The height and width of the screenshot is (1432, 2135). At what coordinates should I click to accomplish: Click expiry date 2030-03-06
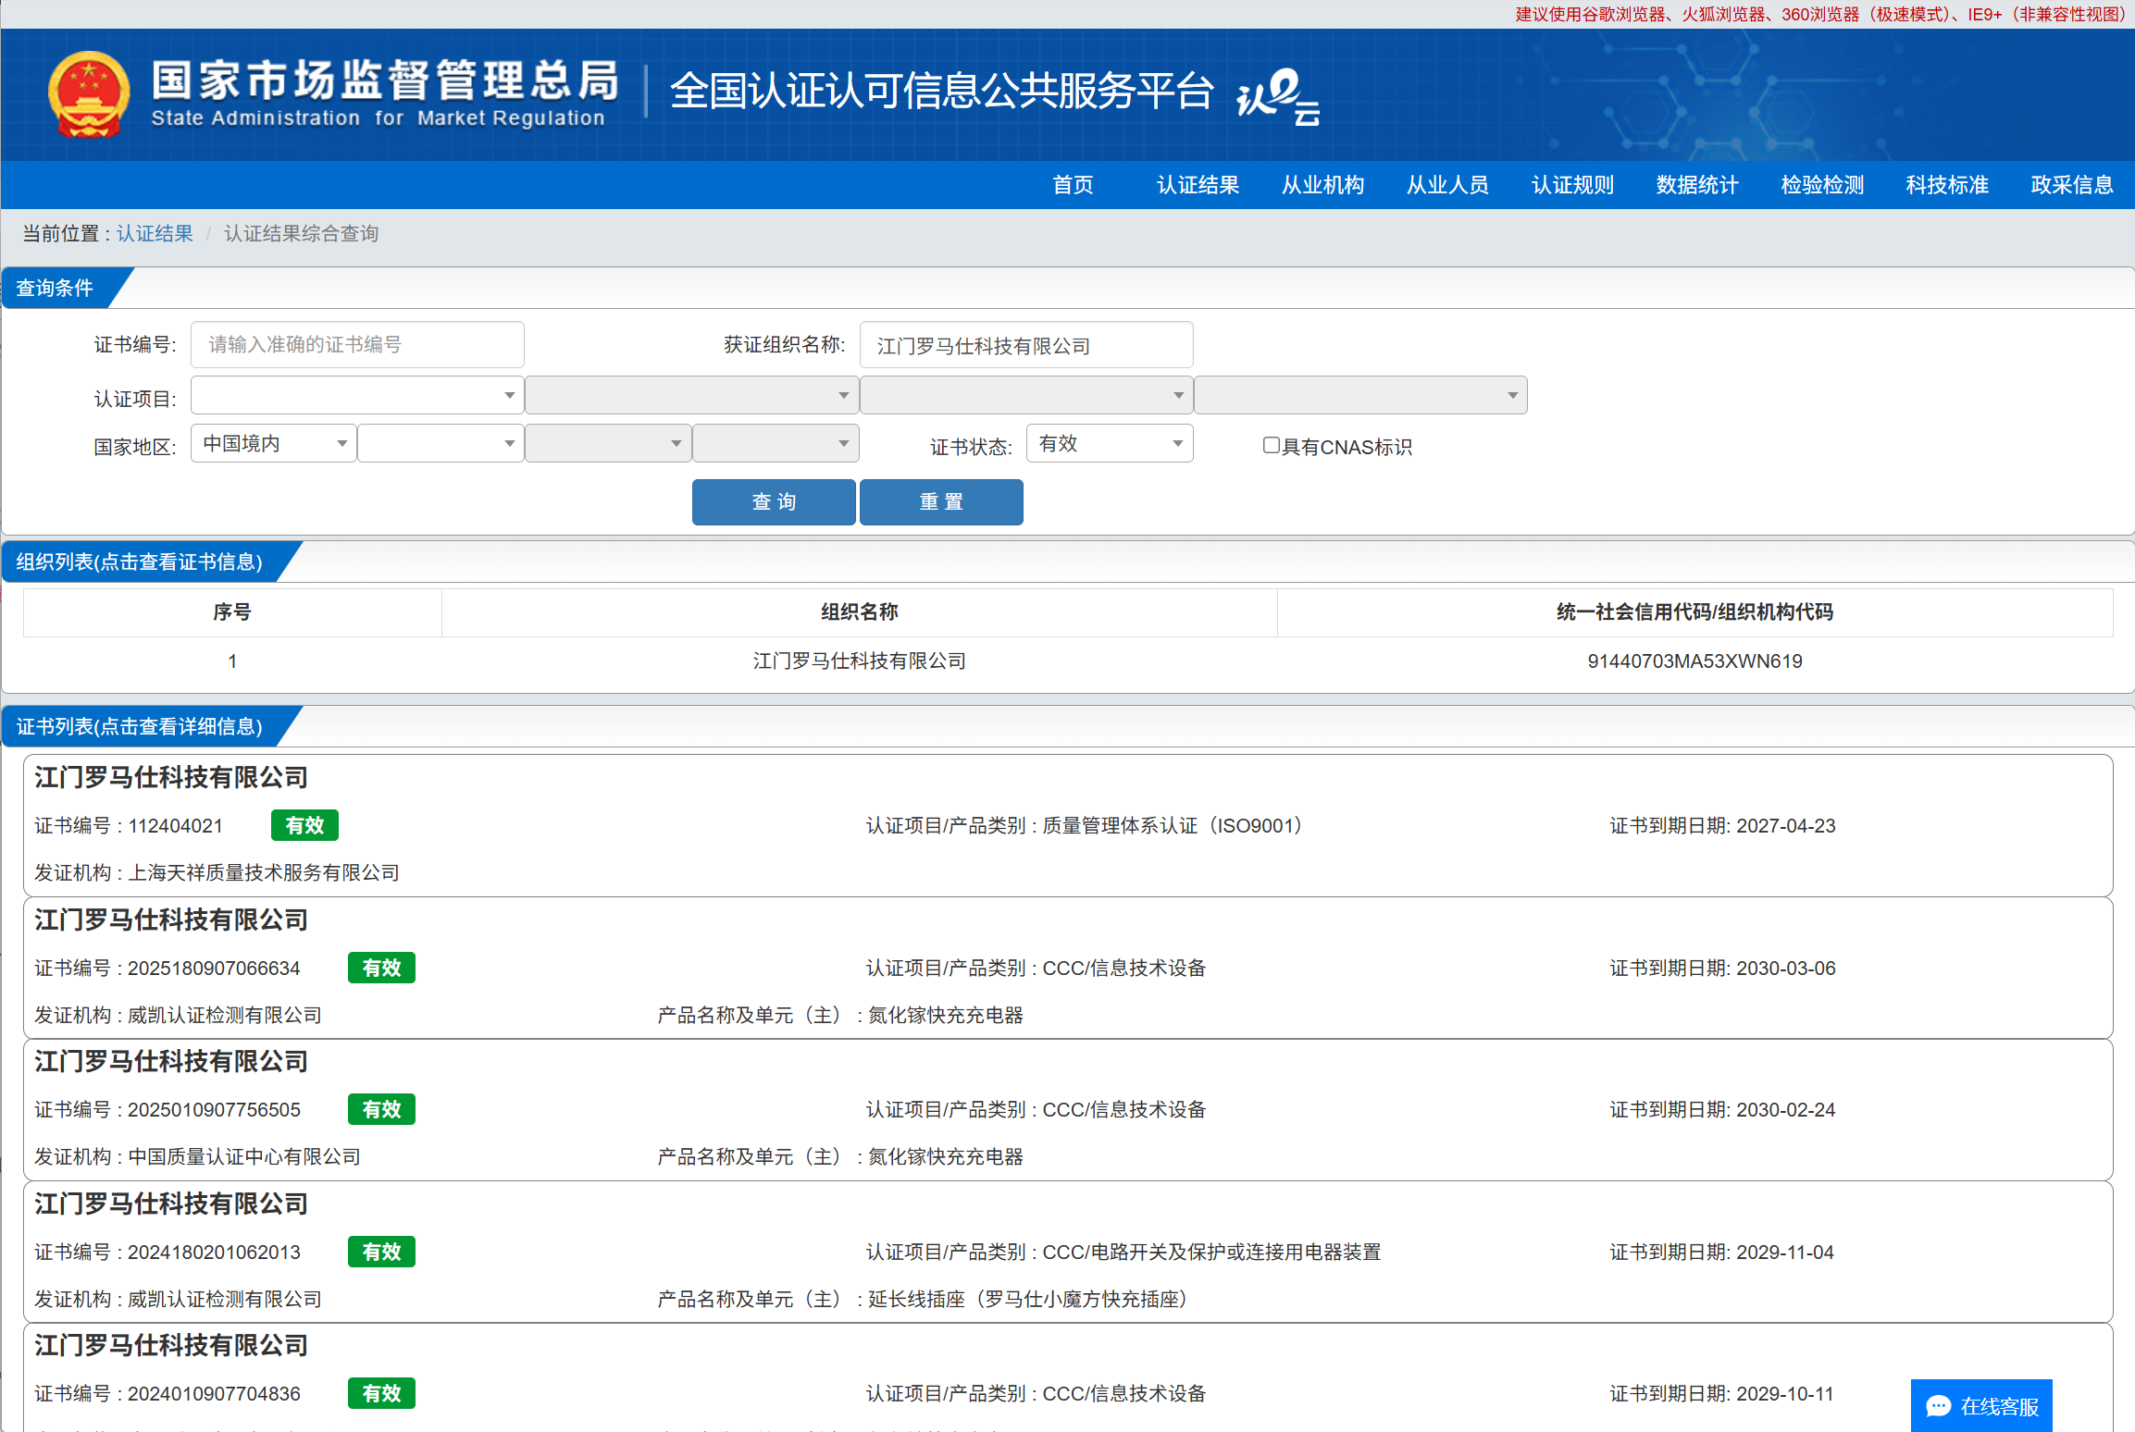pos(1785,968)
